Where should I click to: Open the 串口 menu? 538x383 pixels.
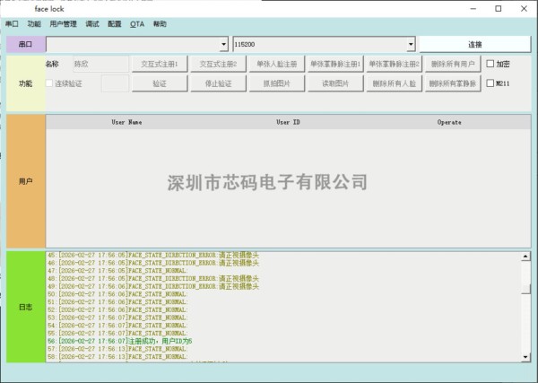[12, 24]
